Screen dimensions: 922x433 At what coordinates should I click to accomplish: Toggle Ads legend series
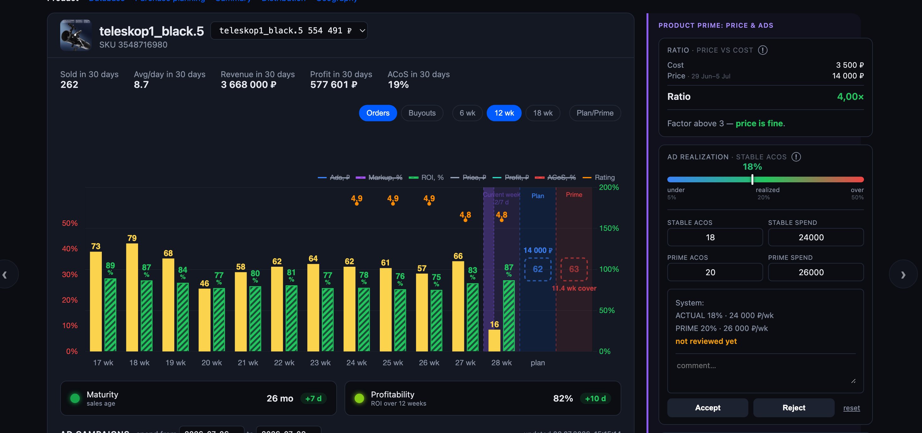coord(333,177)
